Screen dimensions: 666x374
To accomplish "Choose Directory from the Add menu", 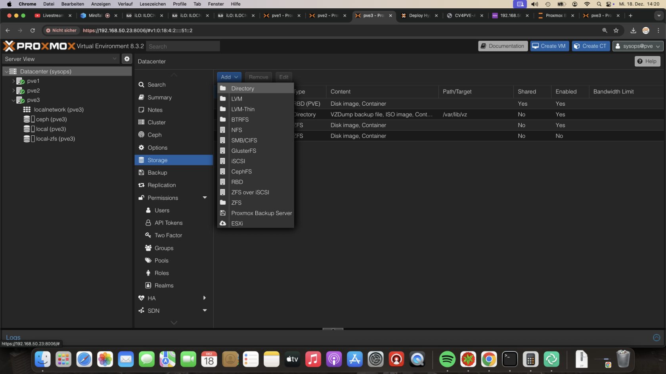I will coord(256,88).
